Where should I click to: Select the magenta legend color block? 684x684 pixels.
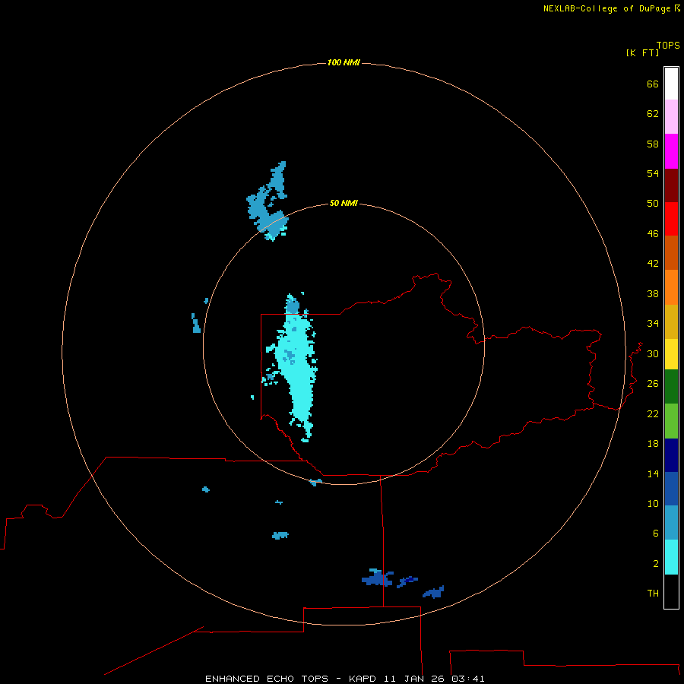671,151
